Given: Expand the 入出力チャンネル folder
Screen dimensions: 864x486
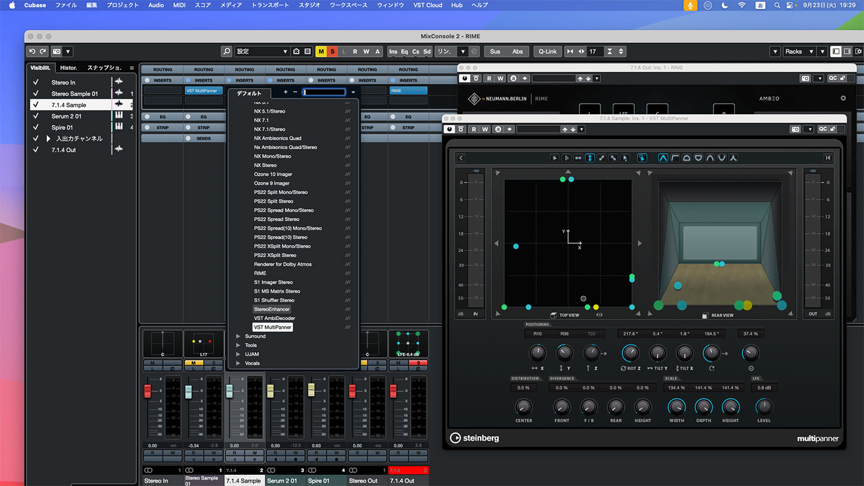Looking at the screenshot, I should click(x=49, y=139).
